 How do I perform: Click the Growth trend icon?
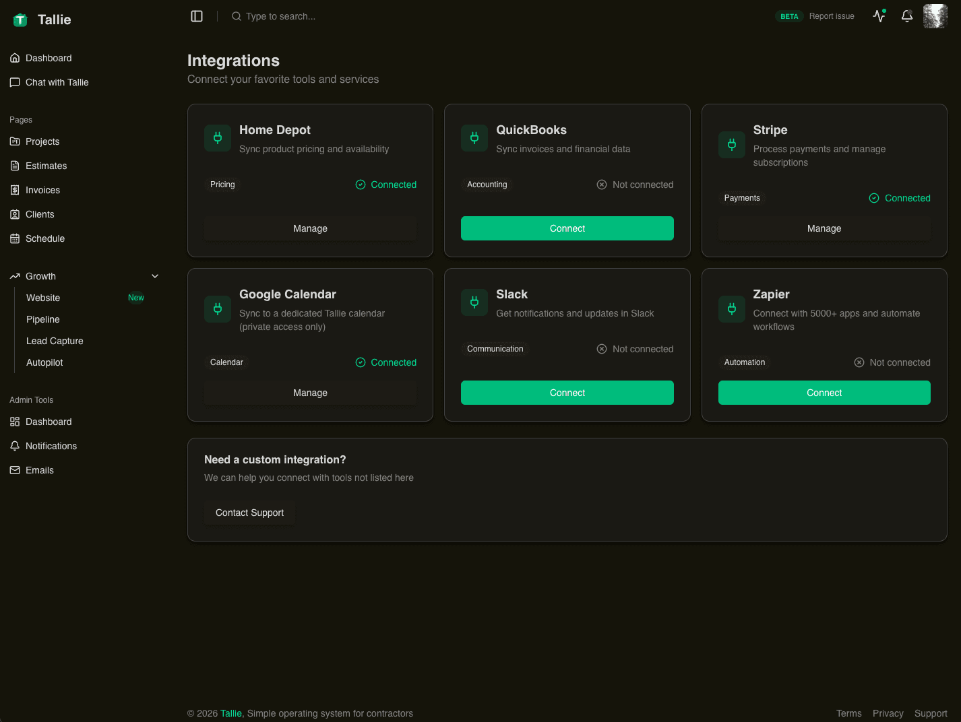click(x=15, y=276)
